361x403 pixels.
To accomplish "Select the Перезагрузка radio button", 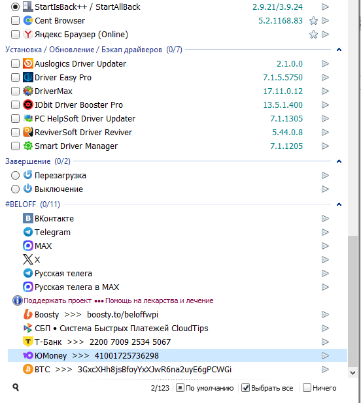I will coord(15,175).
